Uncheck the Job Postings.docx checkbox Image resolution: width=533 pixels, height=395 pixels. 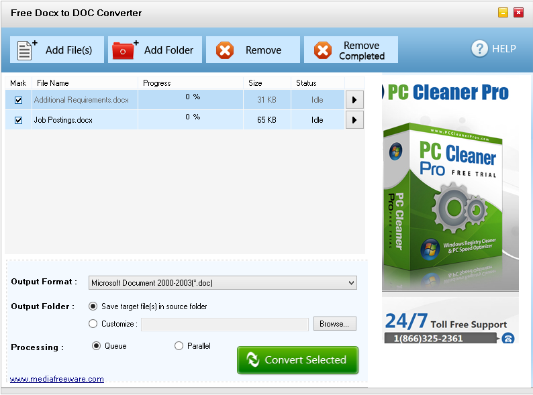tap(18, 120)
